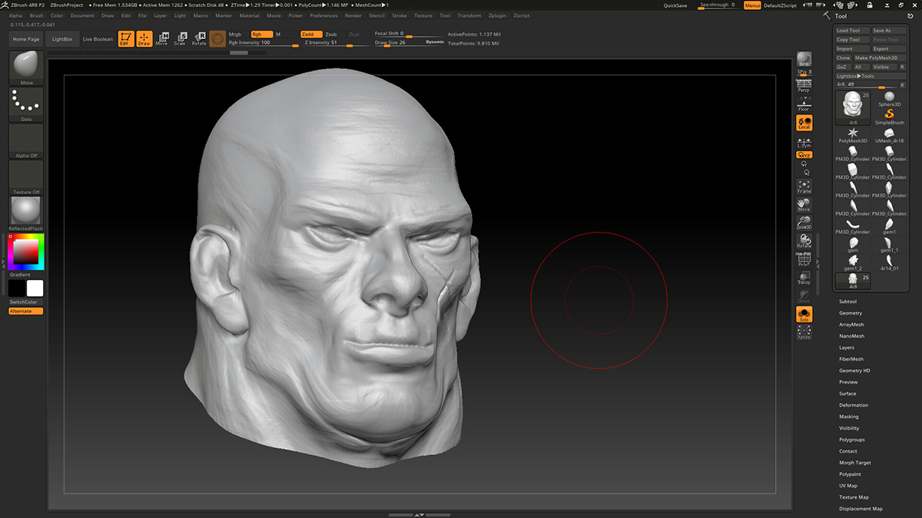
Task: Select the Zoom3D navigation icon
Action: (x=804, y=223)
